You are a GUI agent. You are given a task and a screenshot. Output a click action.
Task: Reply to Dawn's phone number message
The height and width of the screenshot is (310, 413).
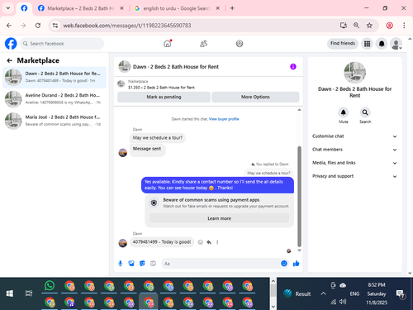pyautogui.click(x=209, y=242)
